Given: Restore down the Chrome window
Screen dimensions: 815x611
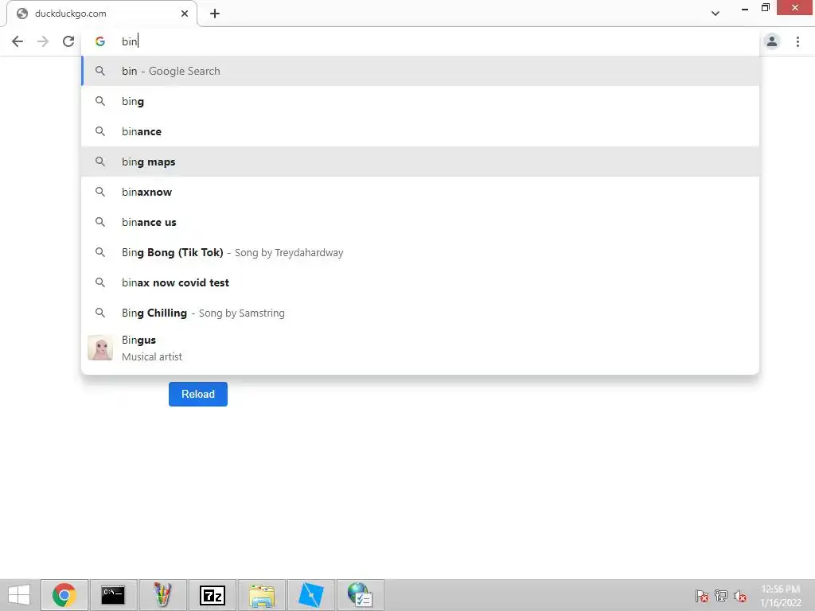Looking at the screenshot, I should (x=766, y=8).
